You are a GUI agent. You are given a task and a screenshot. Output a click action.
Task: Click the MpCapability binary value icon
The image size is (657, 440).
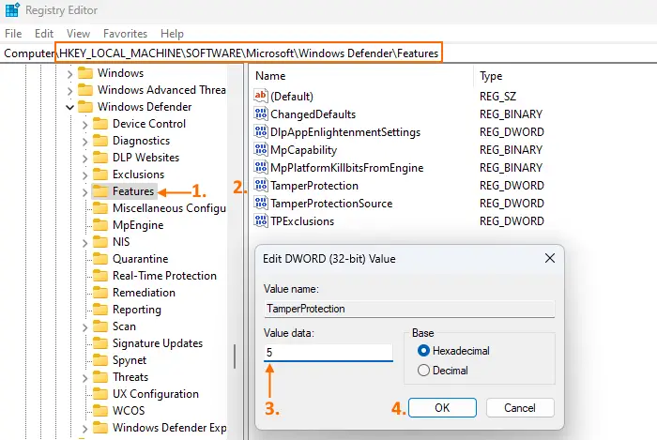(261, 149)
